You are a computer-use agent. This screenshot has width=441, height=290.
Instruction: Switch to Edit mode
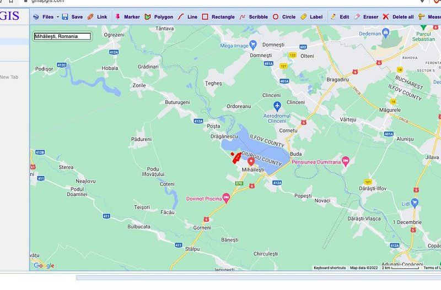click(340, 17)
